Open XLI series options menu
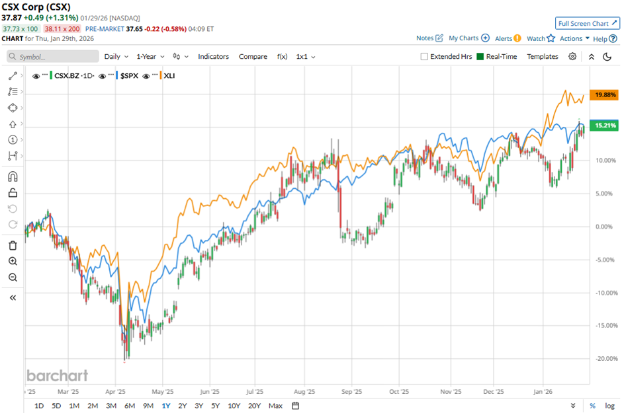 [x=155, y=75]
